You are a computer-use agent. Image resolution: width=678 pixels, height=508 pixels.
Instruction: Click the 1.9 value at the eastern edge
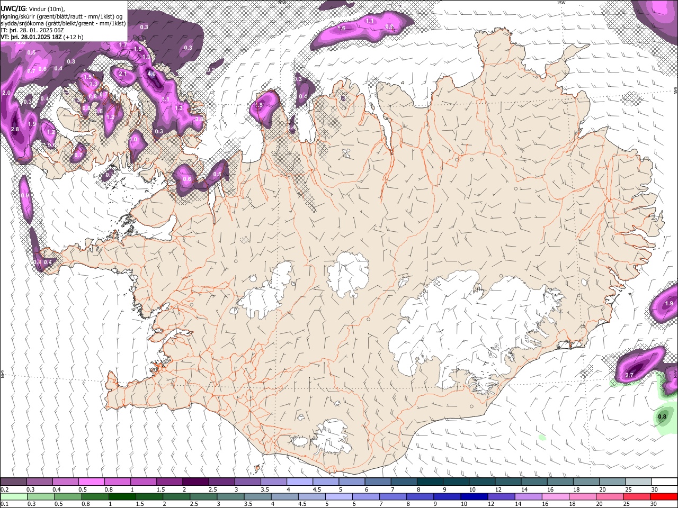point(668,304)
